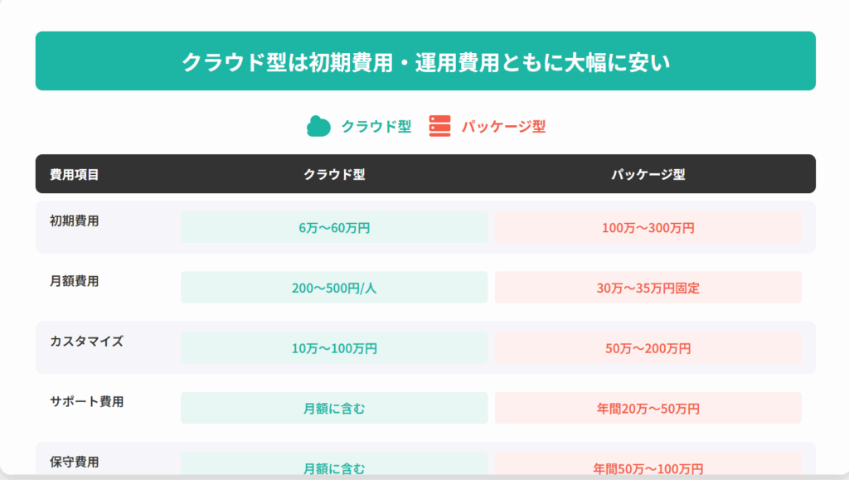Screen dimensions: 849x480
Task: Click the red server package icon
Action: point(439,126)
